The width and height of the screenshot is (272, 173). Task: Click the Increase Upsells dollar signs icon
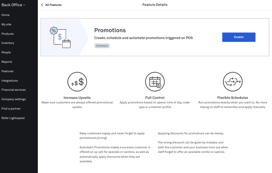point(77,82)
